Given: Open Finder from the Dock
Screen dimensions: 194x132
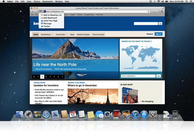Looking at the screenshot, I should 19,114.
